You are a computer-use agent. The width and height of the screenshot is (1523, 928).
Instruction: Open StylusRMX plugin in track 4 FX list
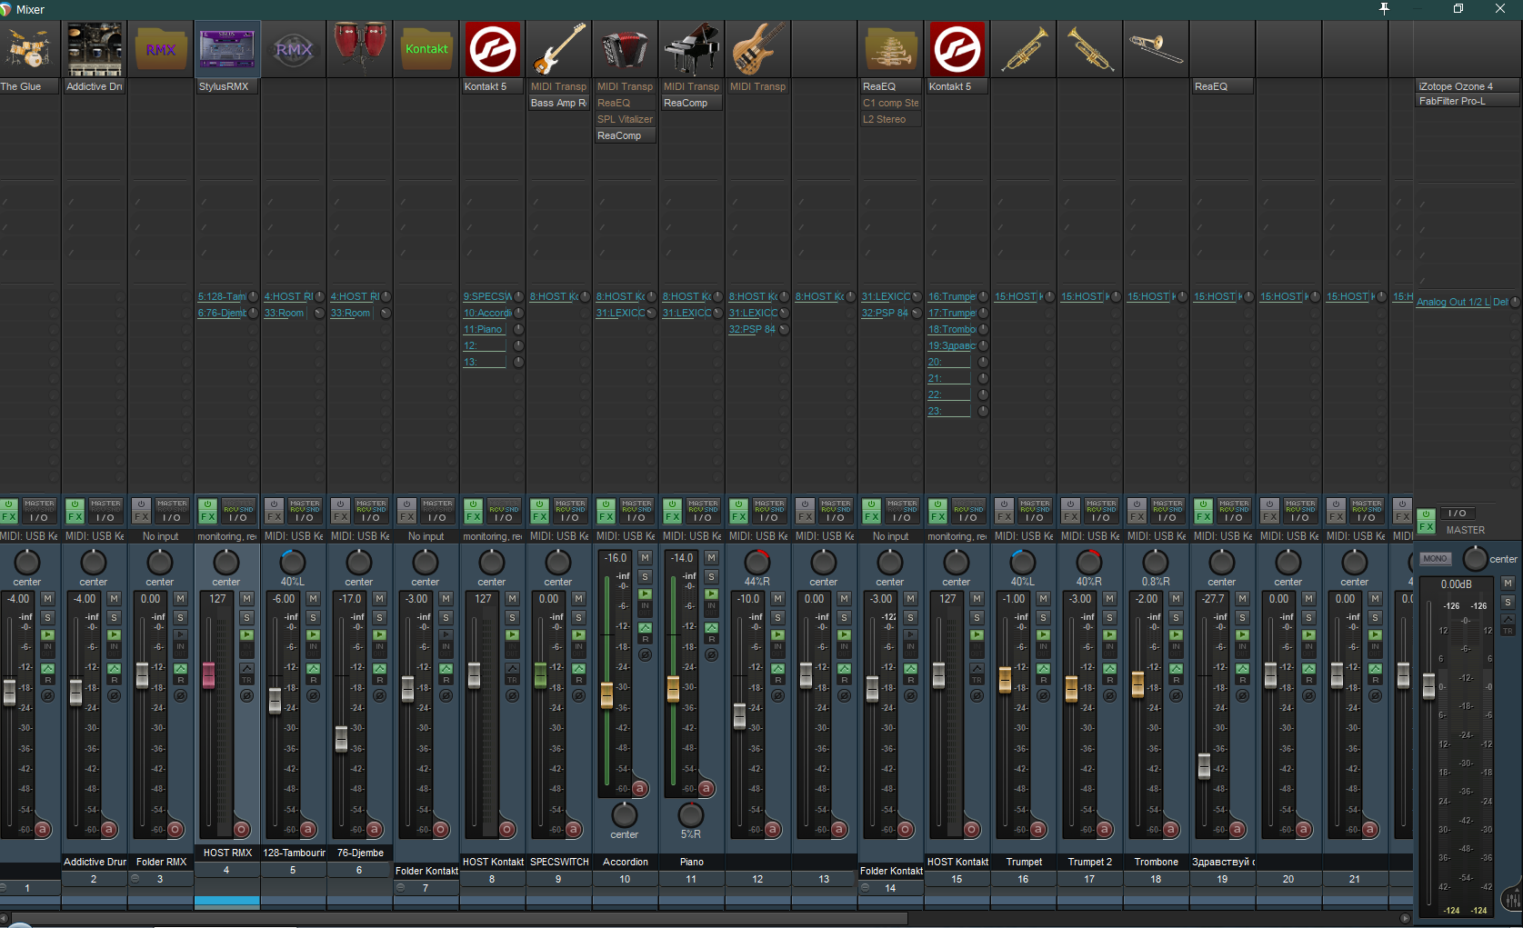pos(224,86)
